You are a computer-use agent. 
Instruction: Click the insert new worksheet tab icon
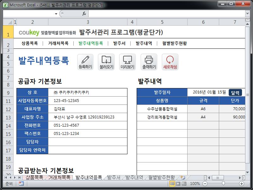coord(182,178)
